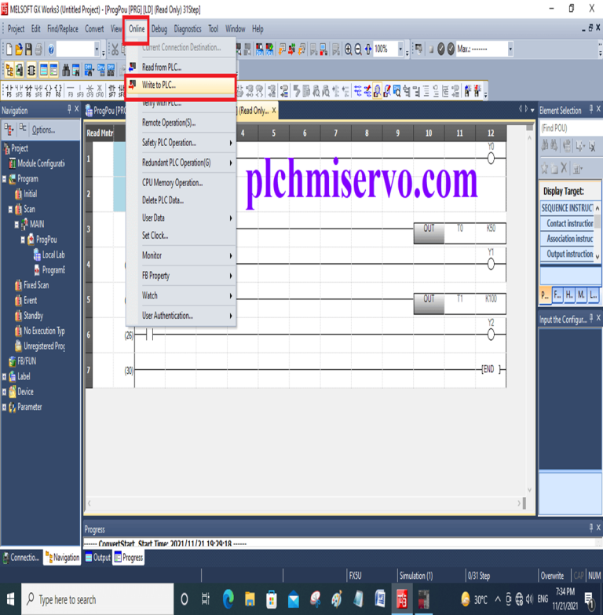
Task: Insert a closed contact with F6 icon
Action: pos(28,90)
